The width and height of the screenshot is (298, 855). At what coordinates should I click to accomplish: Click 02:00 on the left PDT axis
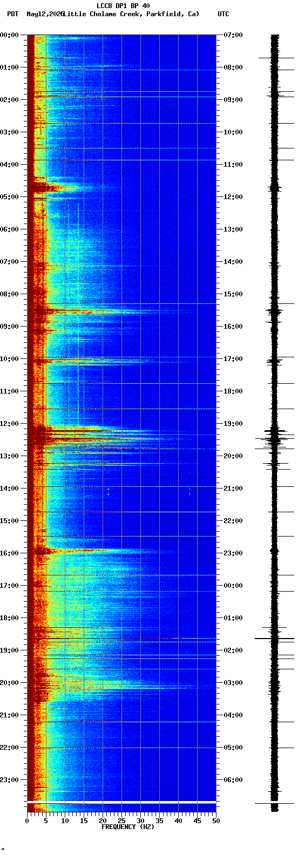coord(10,100)
